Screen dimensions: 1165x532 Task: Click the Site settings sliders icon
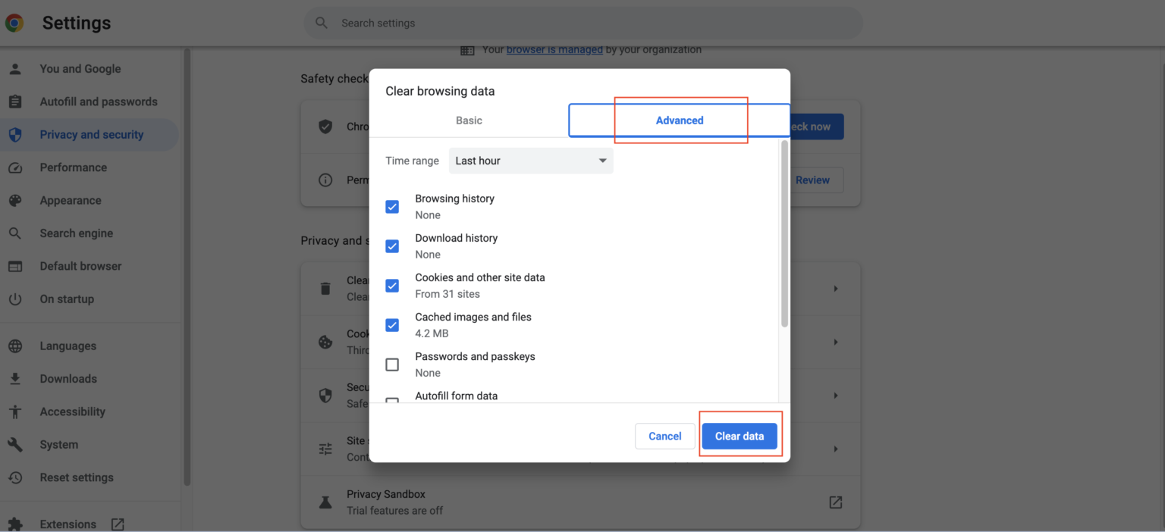(325, 449)
